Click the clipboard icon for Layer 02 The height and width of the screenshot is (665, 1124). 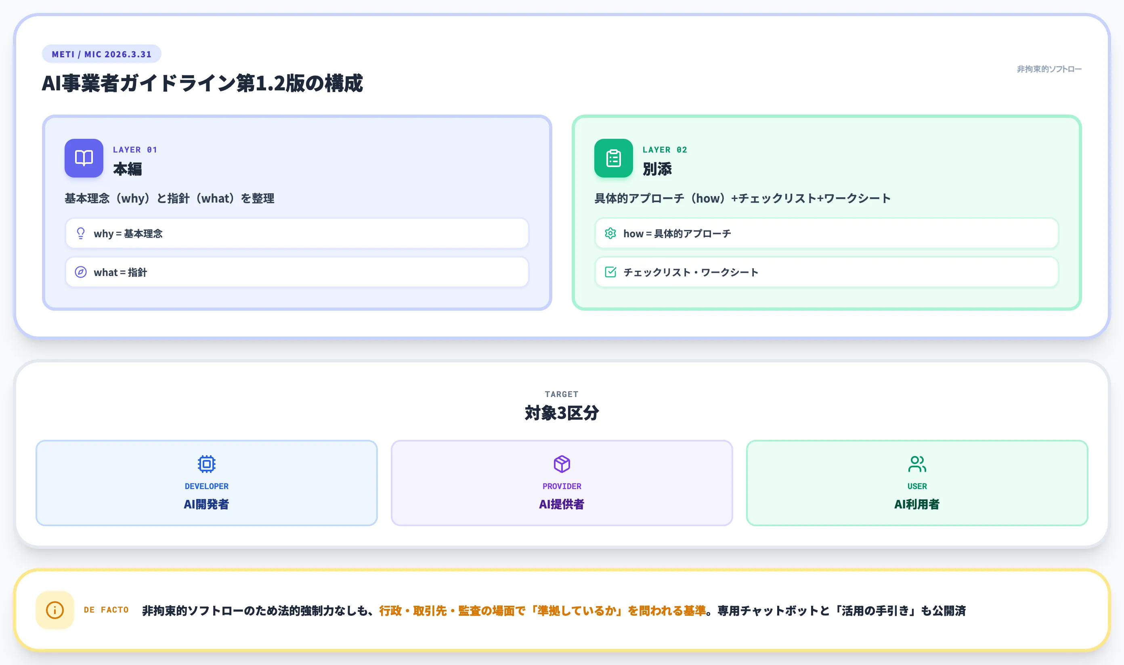click(613, 158)
